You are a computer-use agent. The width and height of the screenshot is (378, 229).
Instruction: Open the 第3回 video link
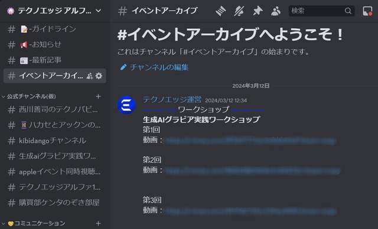point(250,211)
